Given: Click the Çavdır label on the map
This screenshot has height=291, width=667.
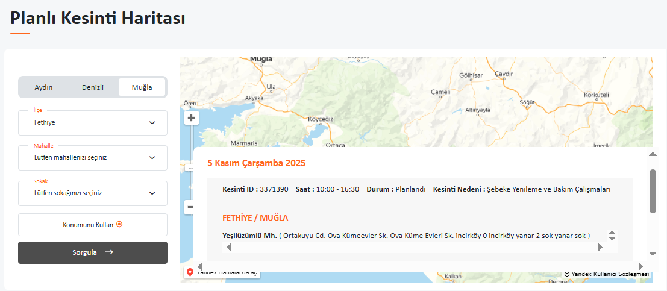Looking at the screenshot, I should (x=504, y=74).
